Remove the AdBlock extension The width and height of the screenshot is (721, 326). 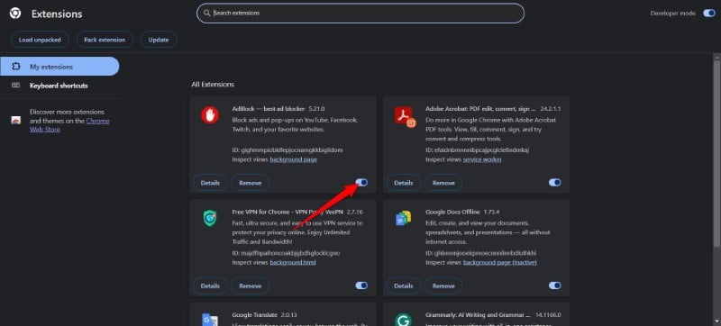251,183
